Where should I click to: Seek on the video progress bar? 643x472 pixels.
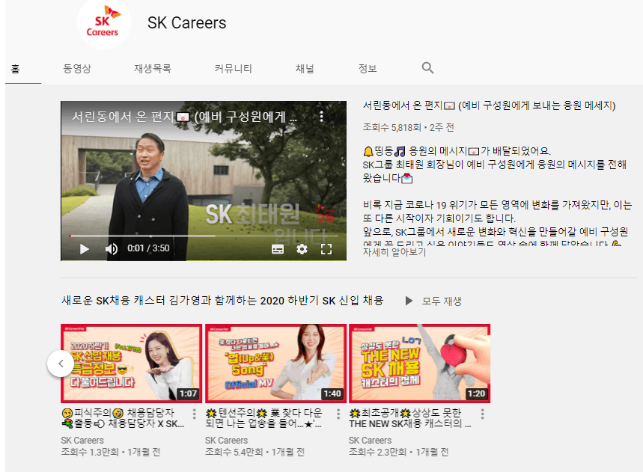[x=204, y=236]
